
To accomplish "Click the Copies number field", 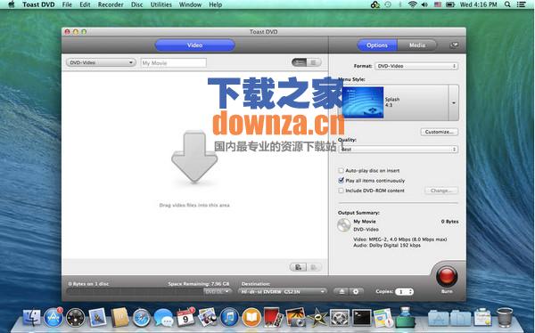I will click(401, 292).
